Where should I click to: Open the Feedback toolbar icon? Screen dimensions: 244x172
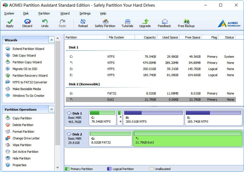(164, 23)
